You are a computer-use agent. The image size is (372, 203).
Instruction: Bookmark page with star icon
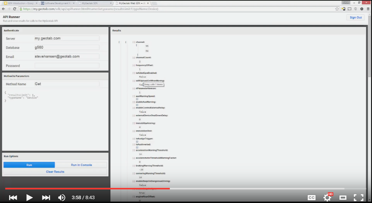pyautogui.click(x=337, y=9)
